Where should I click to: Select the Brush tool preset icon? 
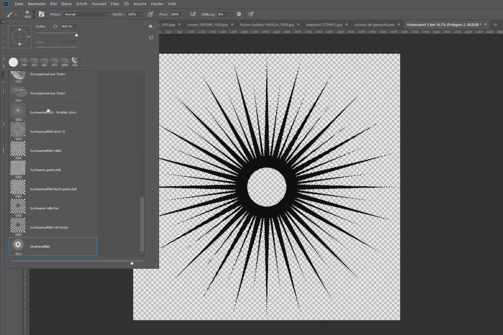point(10,14)
